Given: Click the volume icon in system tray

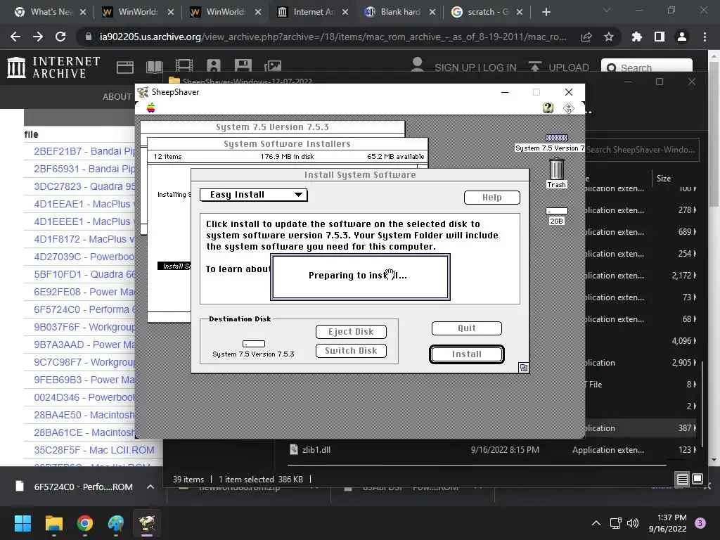Looking at the screenshot, I should [633, 523].
